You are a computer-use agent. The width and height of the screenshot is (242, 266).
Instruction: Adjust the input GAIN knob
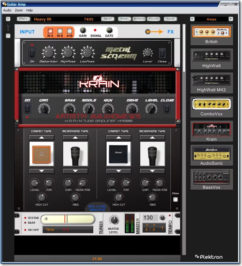pyautogui.click(x=83, y=30)
